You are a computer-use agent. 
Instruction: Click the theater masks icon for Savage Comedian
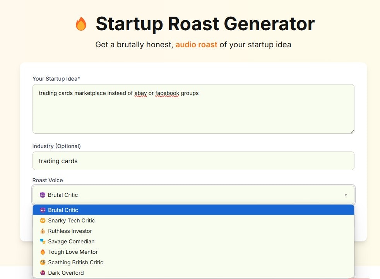[43, 241]
